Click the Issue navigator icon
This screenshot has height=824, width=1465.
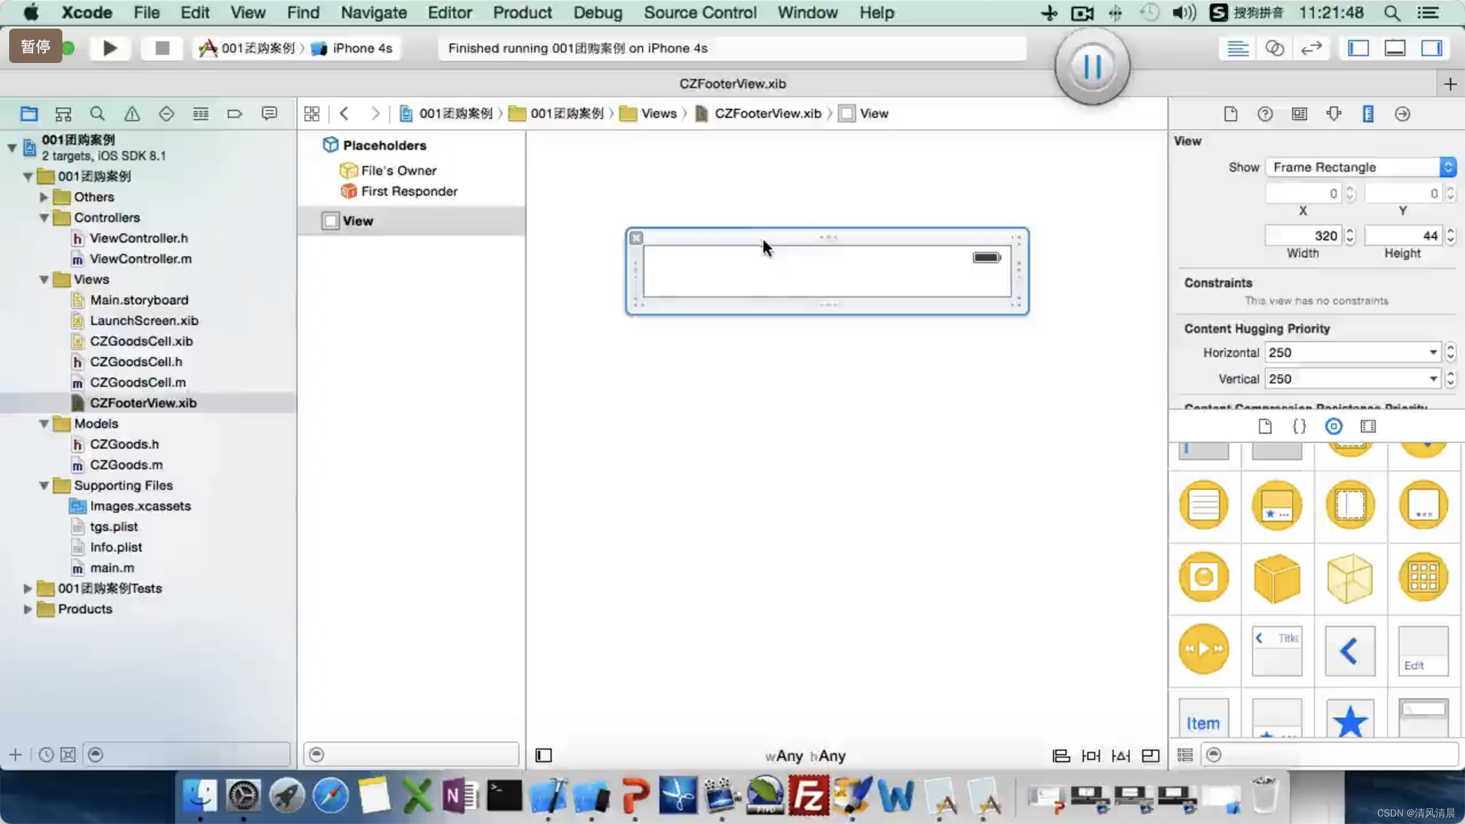pyautogui.click(x=131, y=113)
